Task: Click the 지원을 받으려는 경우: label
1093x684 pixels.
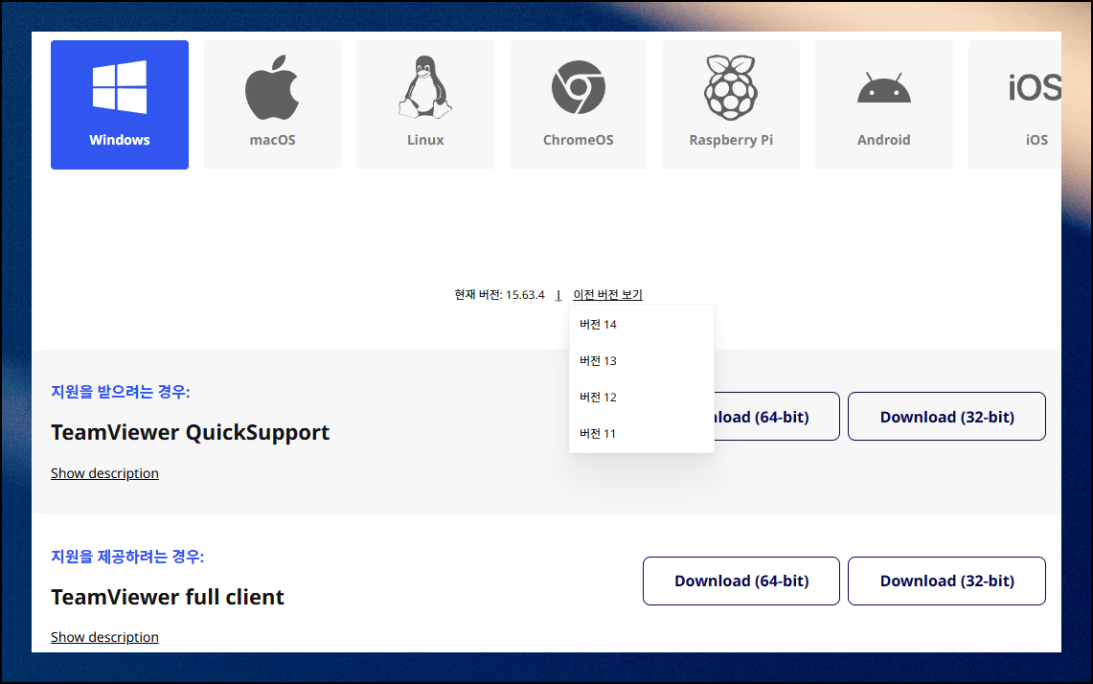Action: click(x=120, y=392)
